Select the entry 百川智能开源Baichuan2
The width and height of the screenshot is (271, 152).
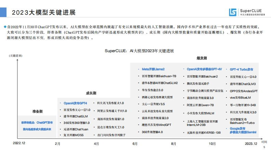click(x=202, y=76)
